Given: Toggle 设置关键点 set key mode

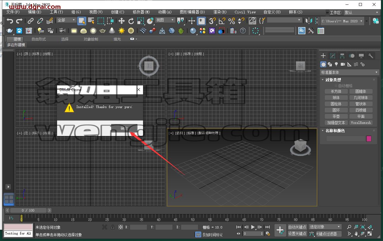Looking at the screenshot, I should (297, 234).
